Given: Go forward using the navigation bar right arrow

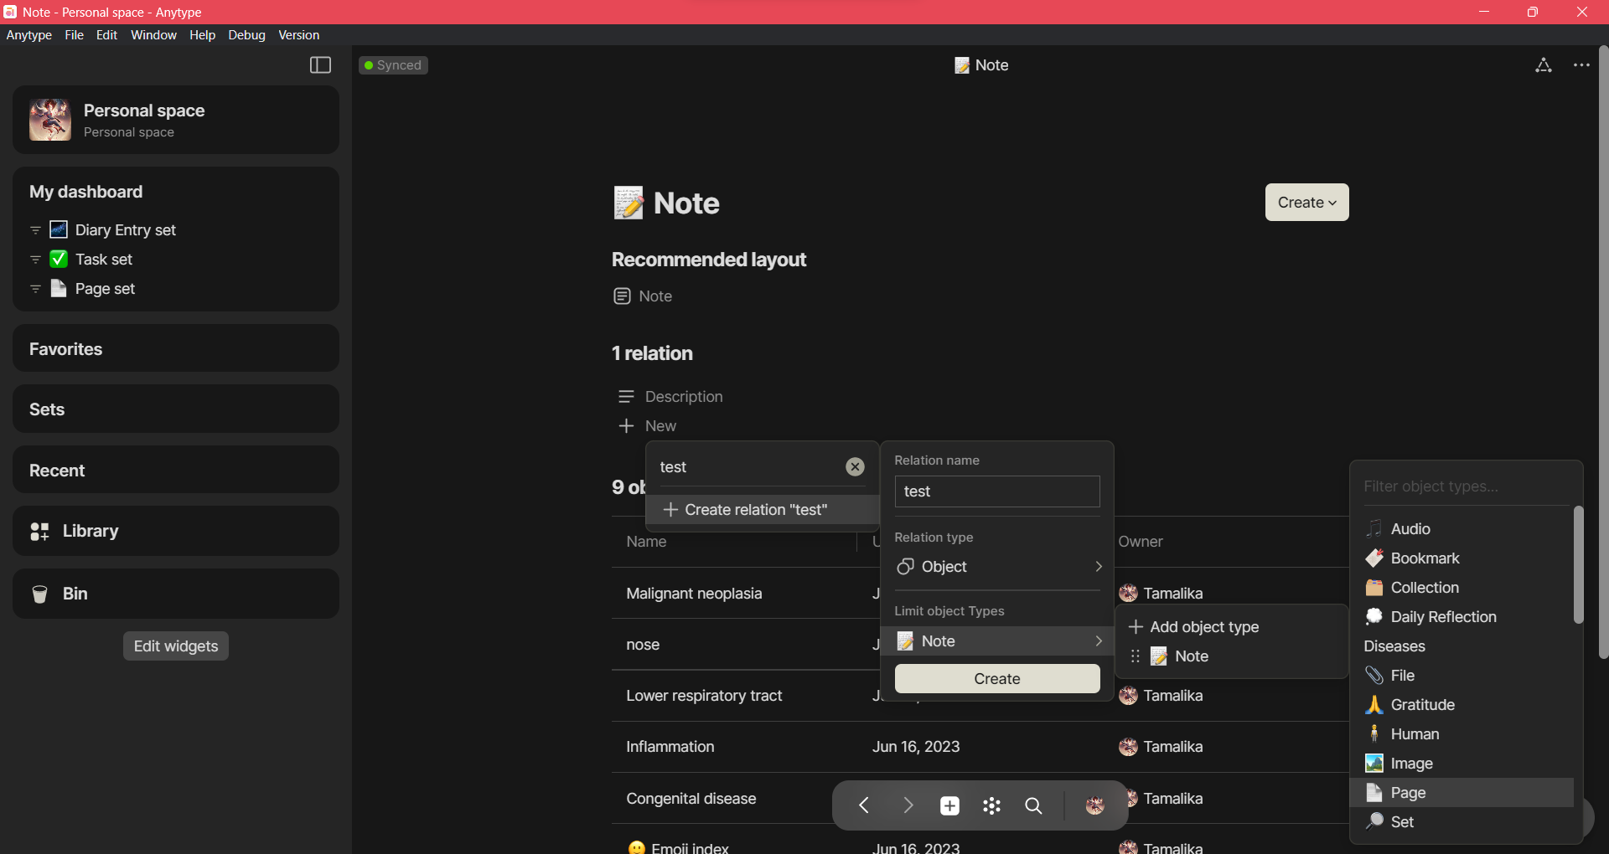Looking at the screenshot, I should [908, 805].
